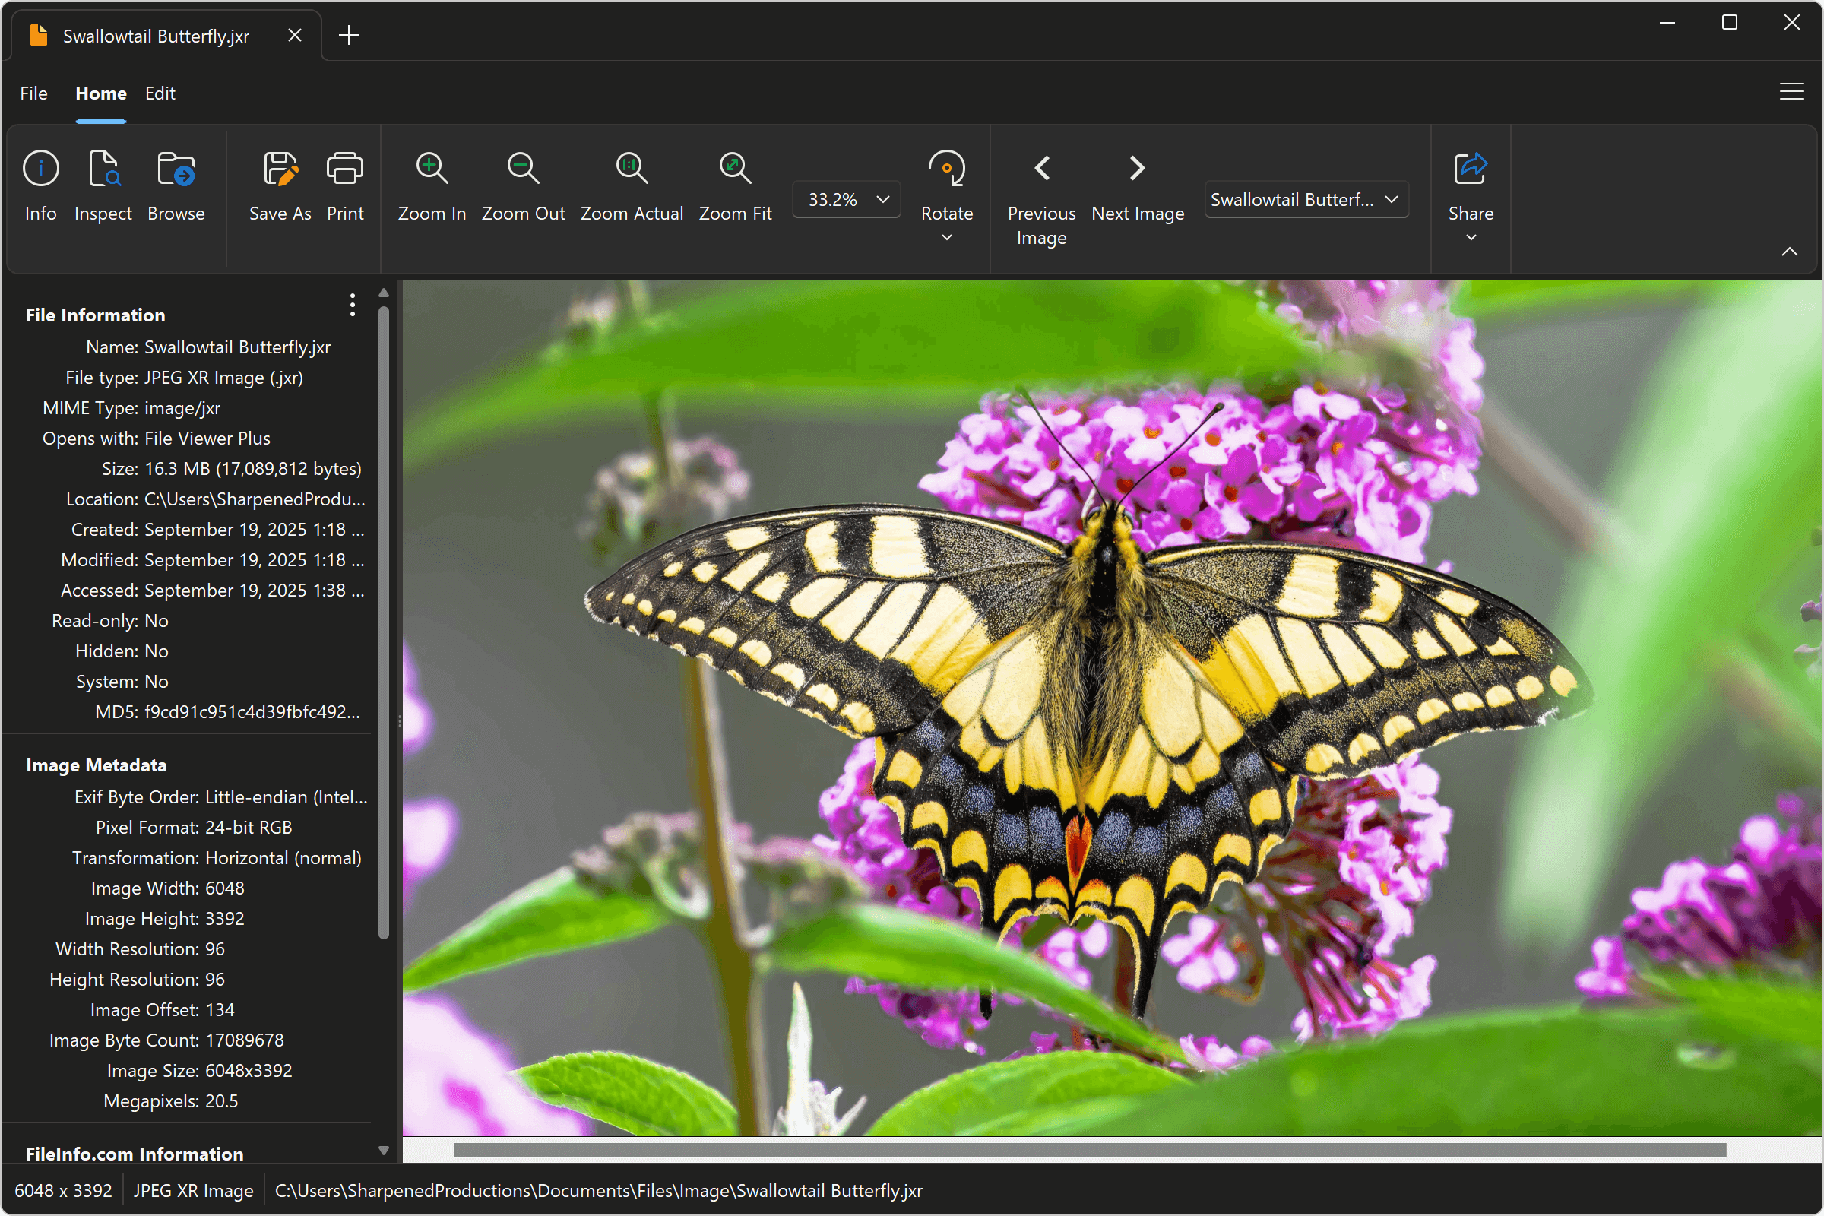The image size is (1824, 1216).
Task: Share the current image
Action: 1470,186
